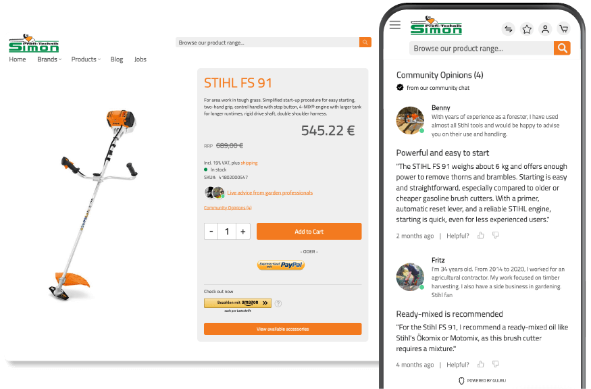
Task: Give thumbs down to Fritz's review
Action: [x=496, y=364]
